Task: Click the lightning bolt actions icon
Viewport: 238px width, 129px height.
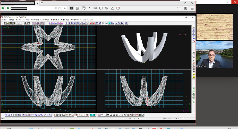Action: tap(89, 8)
